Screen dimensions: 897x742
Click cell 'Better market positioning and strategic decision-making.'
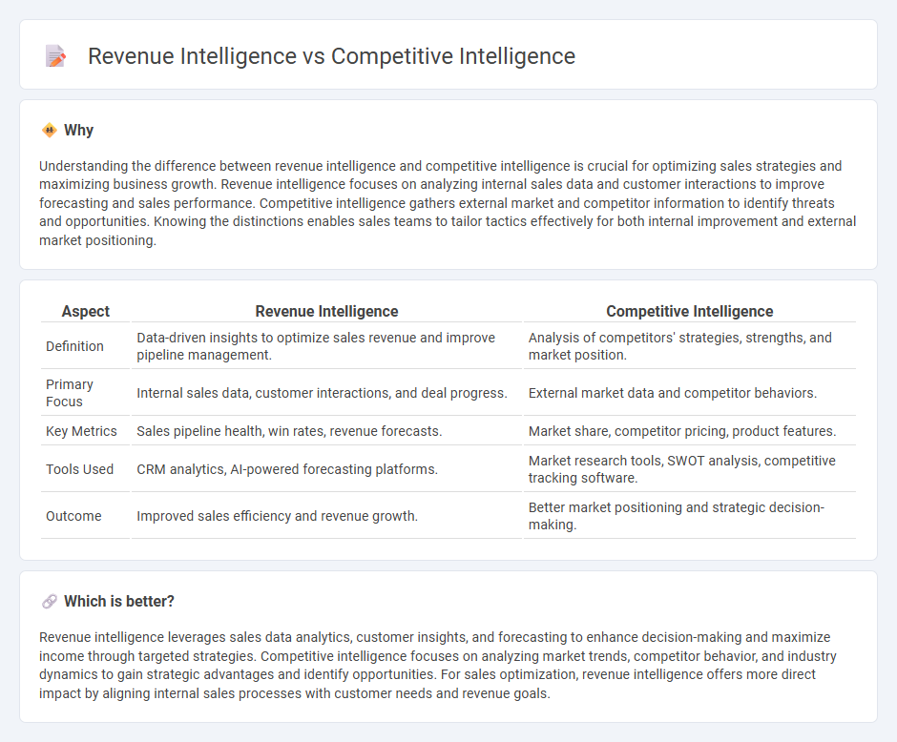coord(689,516)
